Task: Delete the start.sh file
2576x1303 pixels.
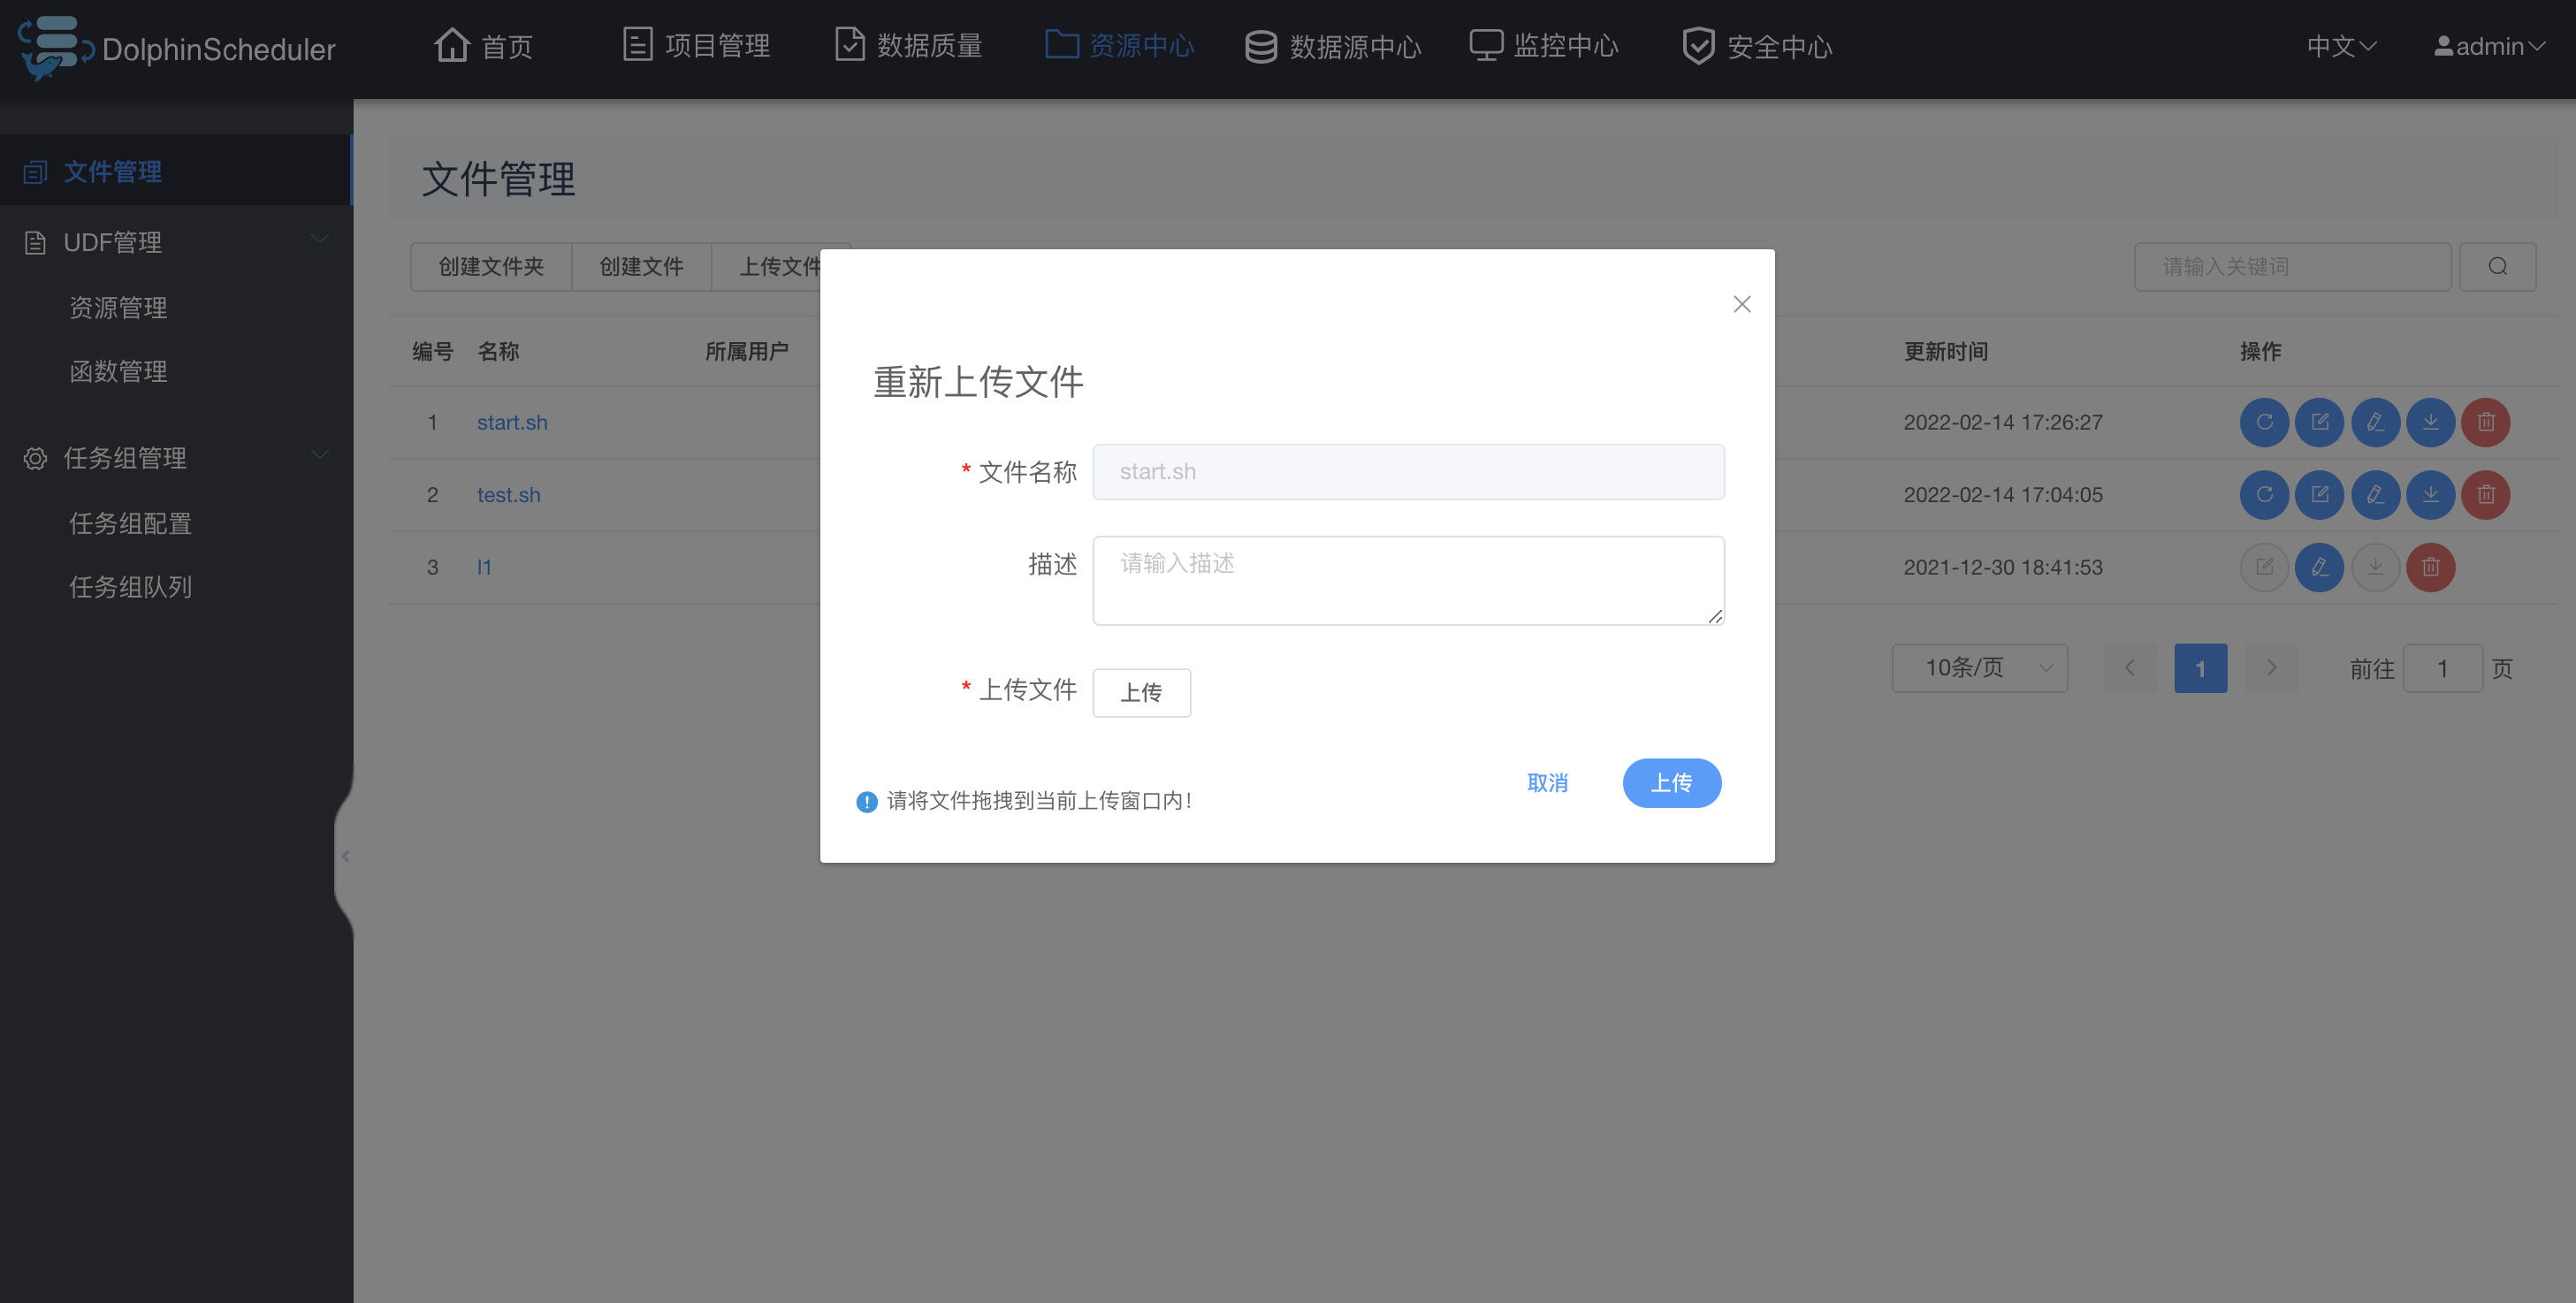Action: (x=2485, y=422)
